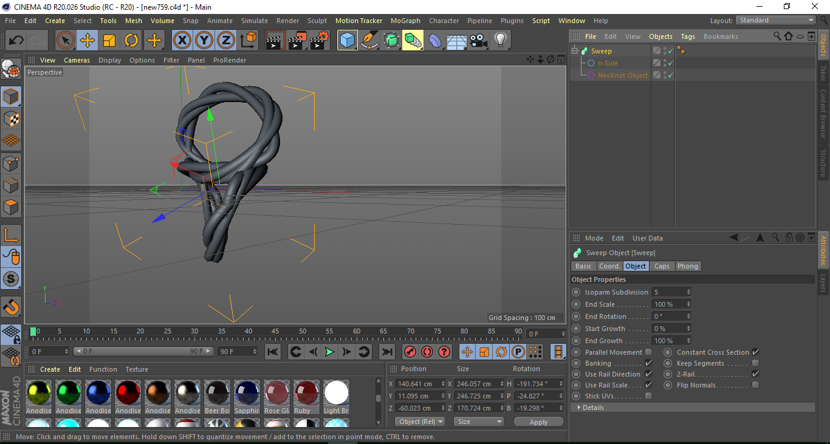Activate the Rotate tool
830x444 pixels.
click(x=131, y=41)
